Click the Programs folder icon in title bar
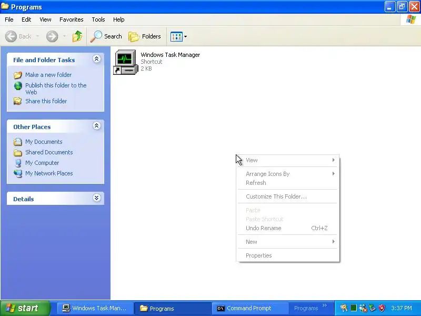Viewport: 421px width, 316px height. point(5,6)
